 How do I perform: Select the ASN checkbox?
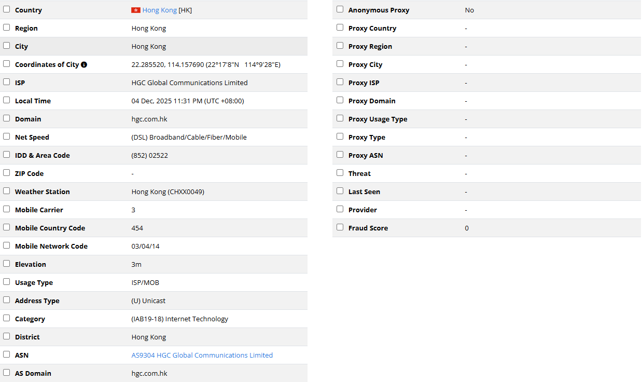coord(7,354)
